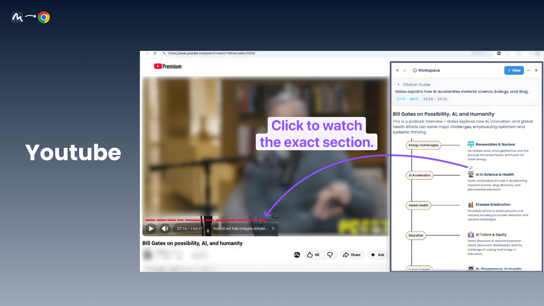
Task: Collapse the side panel with the double-chevron icon
Action: click(x=397, y=71)
